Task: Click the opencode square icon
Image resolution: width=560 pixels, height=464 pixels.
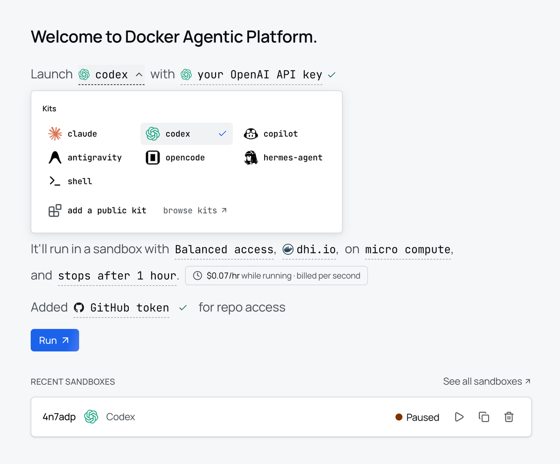Action: [153, 157]
